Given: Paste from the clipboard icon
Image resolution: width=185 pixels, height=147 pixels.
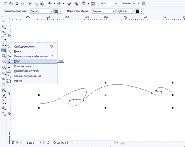Looking at the screenshot, I should pos(42,4).
